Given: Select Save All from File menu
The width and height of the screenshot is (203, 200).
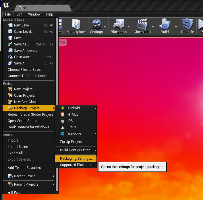Looking at the screenshot, I should pyautogui.click(x=20, y=63).
